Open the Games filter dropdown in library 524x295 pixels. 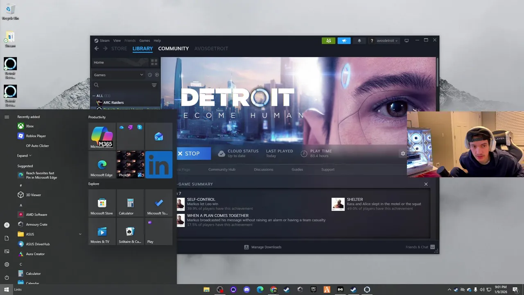pyautogui.click(x=118, y=75)
